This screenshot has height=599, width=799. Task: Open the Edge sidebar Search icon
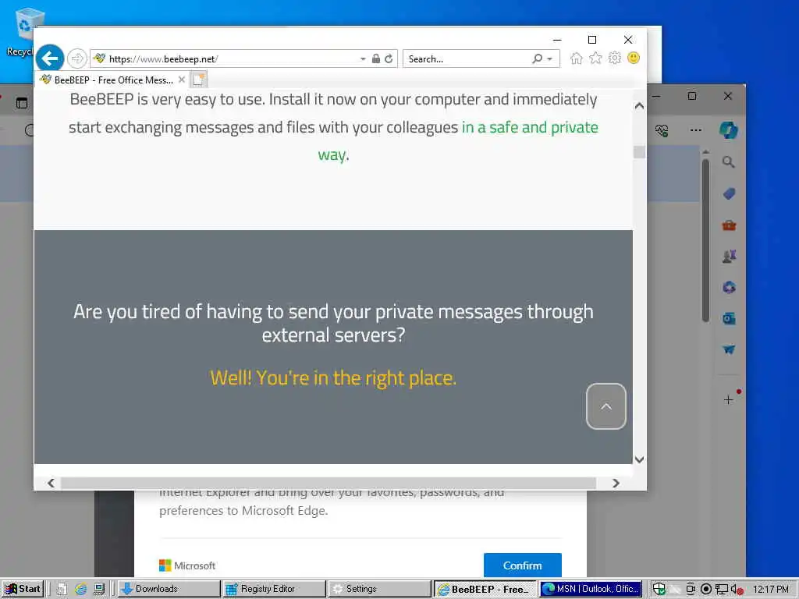point(729,162)
